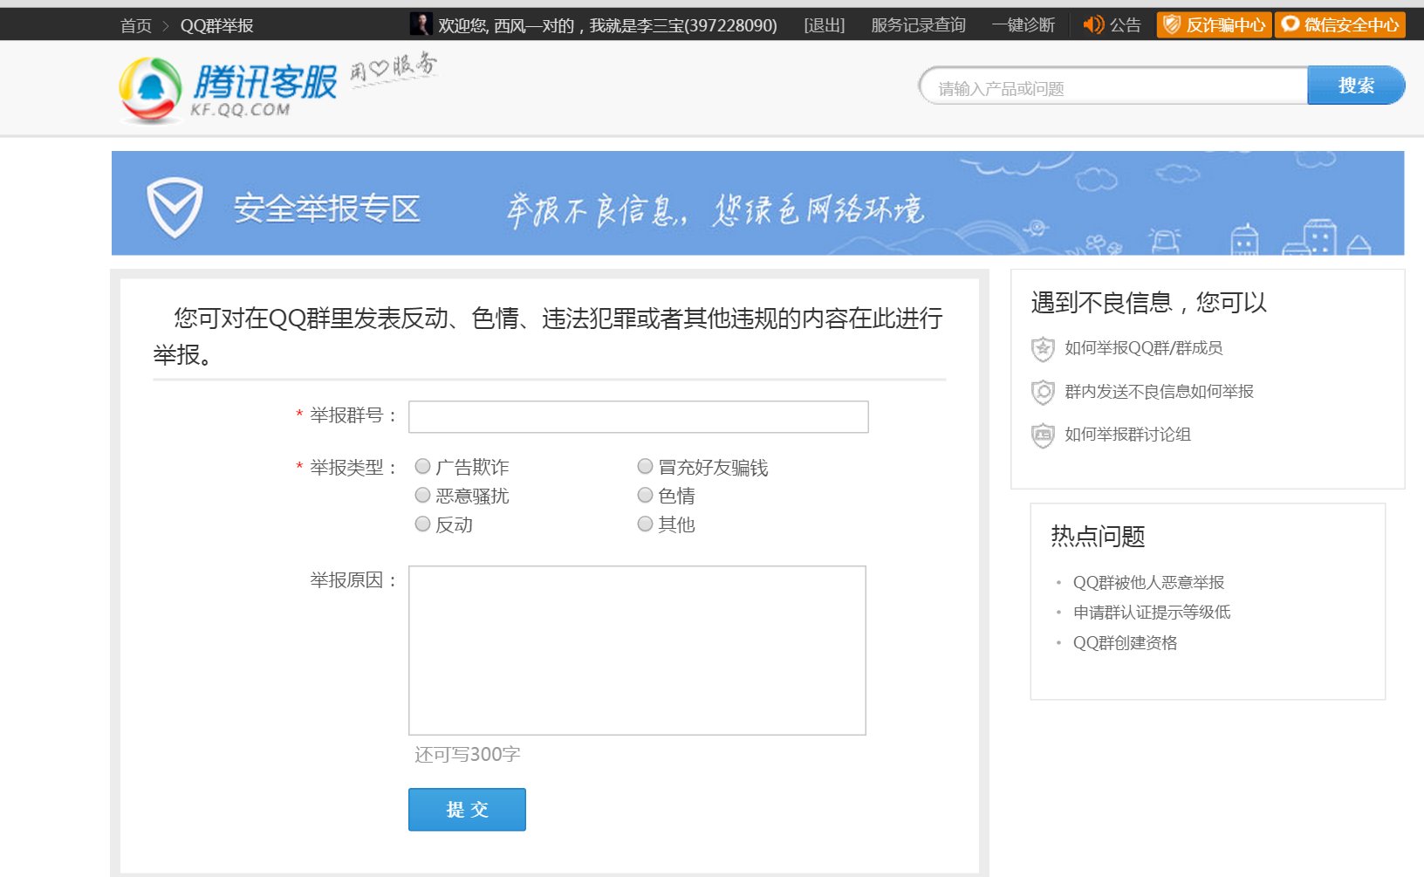
Task: Click the 微信安全中心 icon in top bar
Action: click(x=1290, y=25)
